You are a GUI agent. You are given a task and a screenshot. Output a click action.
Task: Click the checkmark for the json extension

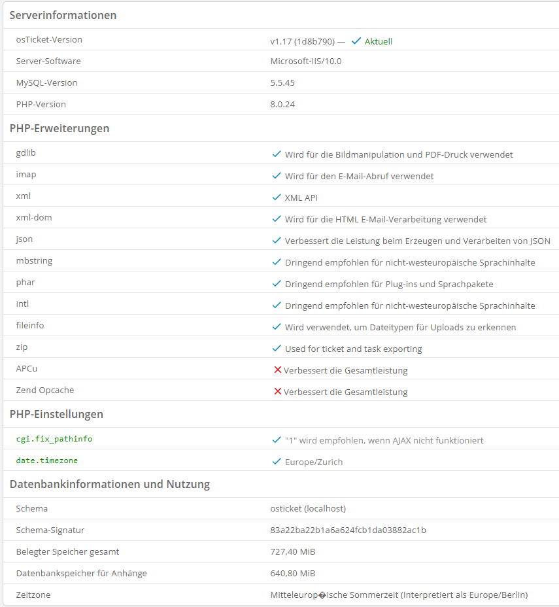(277, 241)
